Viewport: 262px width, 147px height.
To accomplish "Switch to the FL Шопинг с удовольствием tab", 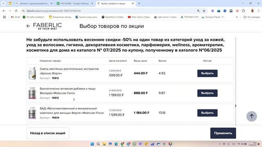I will click(x=34, y=4).
